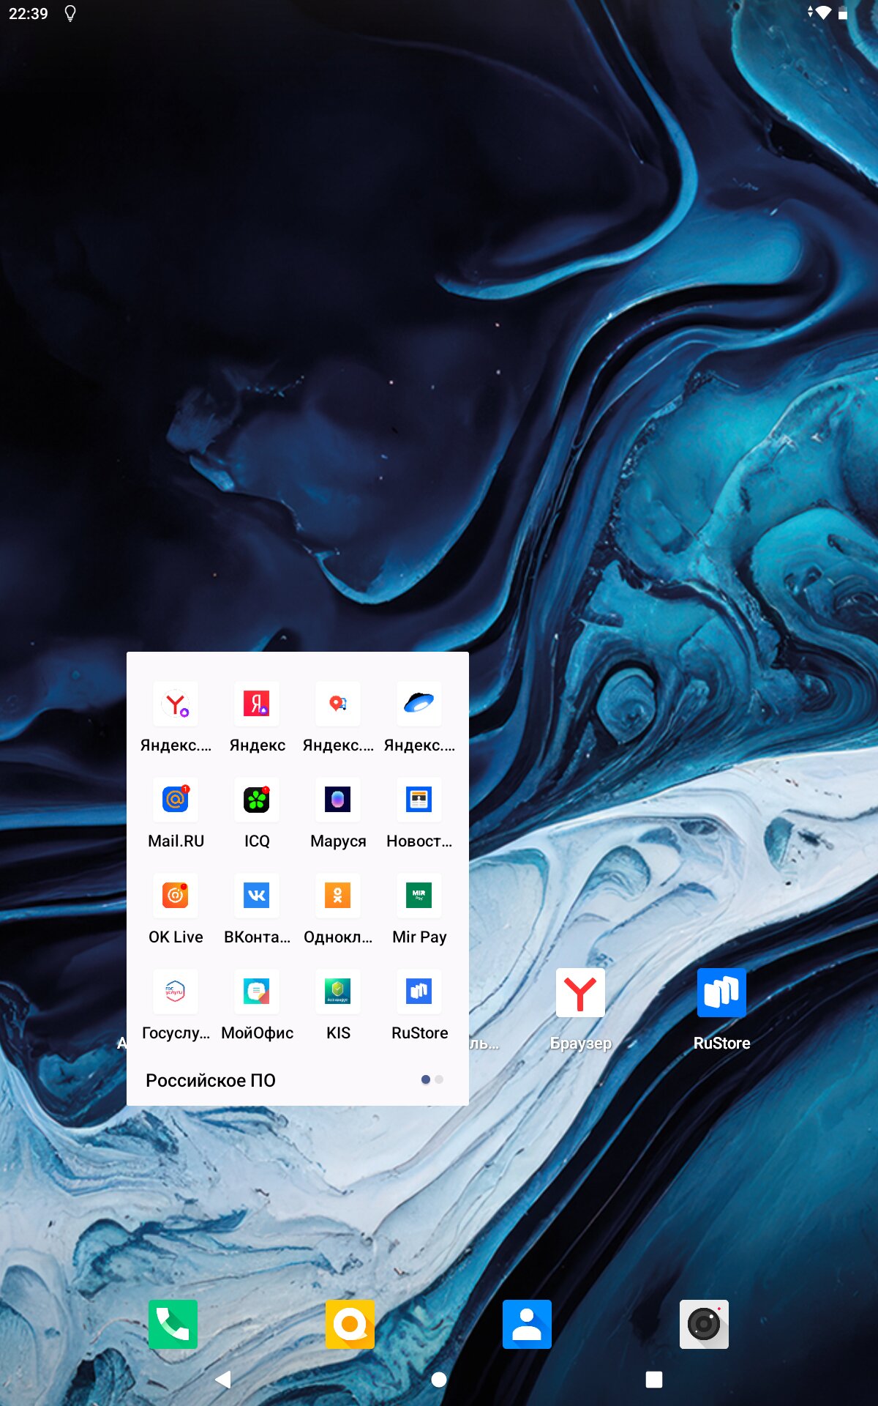The height and width of the screenshot is (1406, 878).
Task: Launch the Mir Pay app
Action: click(419, 896)
